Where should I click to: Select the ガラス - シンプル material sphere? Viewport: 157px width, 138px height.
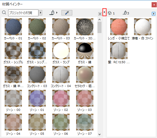click(13, 51)
